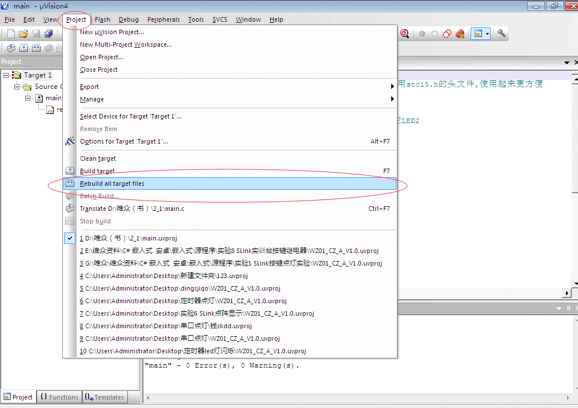Select Target 1 in project tree

click(x=38, y=75)
